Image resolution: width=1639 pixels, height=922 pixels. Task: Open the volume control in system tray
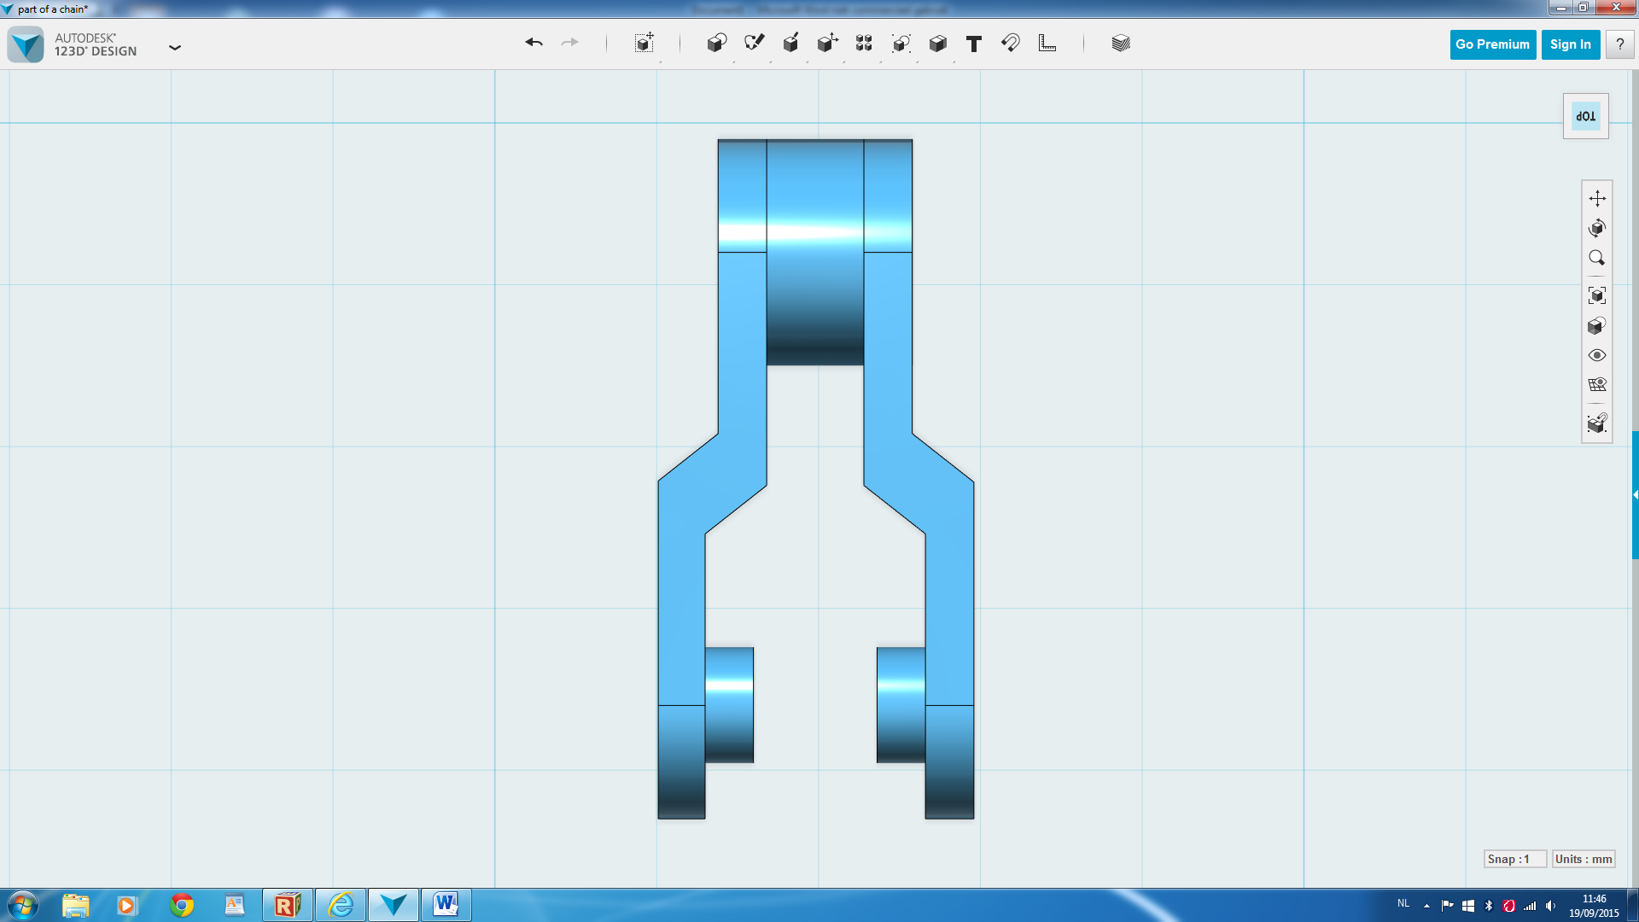(x=1550, y=906)
